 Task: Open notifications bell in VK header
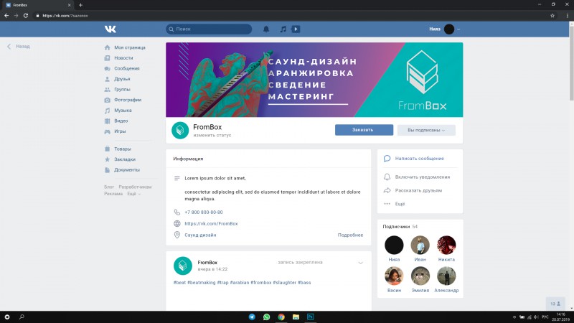click(x=266, y=29)
